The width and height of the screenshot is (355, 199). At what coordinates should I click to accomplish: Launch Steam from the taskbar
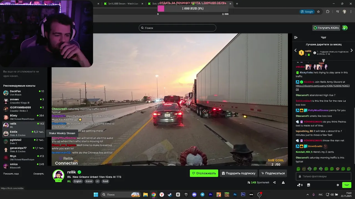point(170,195)
